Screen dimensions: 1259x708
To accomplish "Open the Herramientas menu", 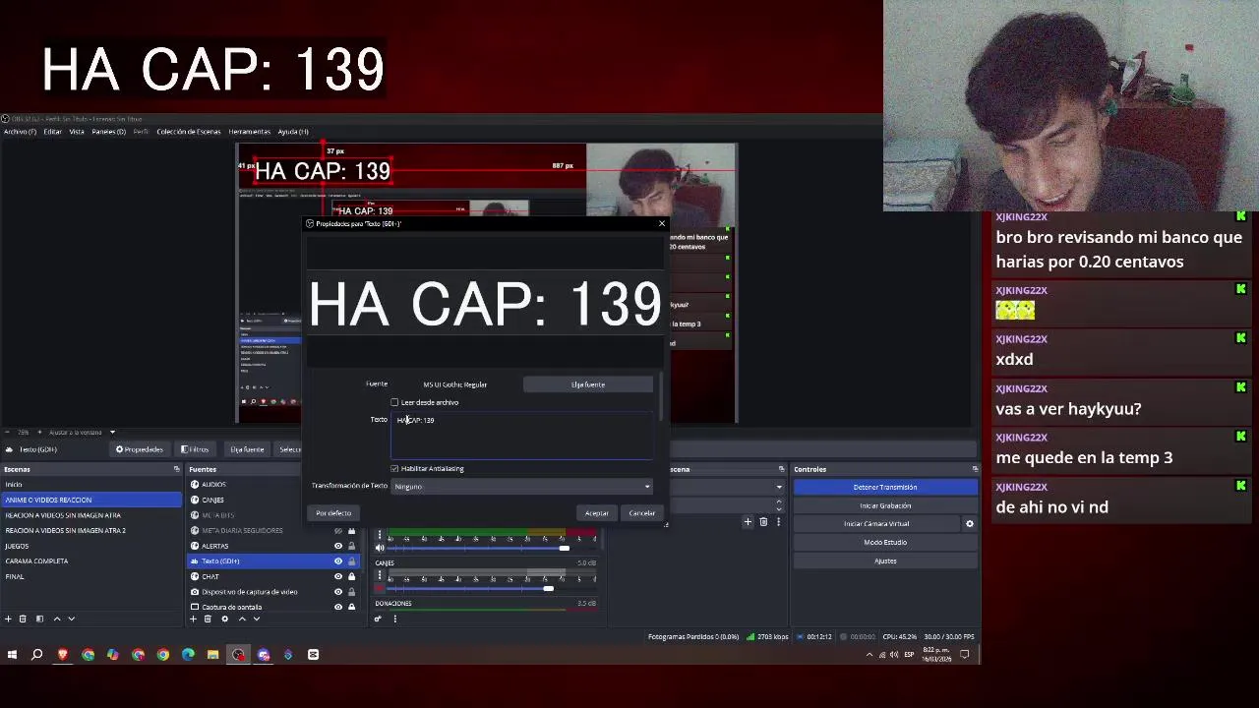I will [x=249, y=132].
